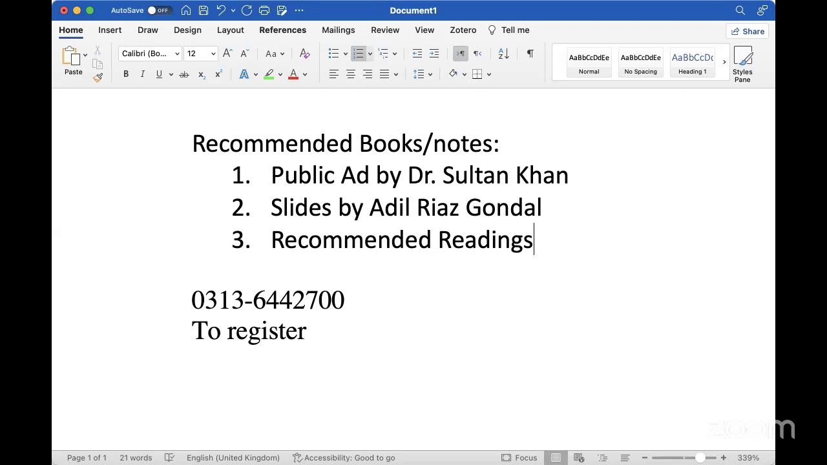Image resolution: width=827 pixels, height=465 pixels.
Task: Toggle the Numbering list button
Action: pos(359,54)
